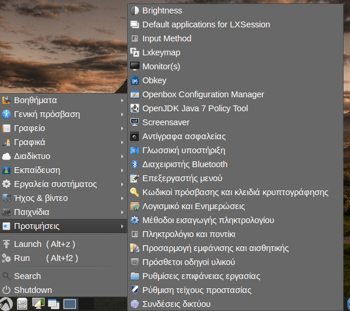Click the Monitor(s) display icon
Viewport: 350px width, 311px height.
[x=135, y=66]
